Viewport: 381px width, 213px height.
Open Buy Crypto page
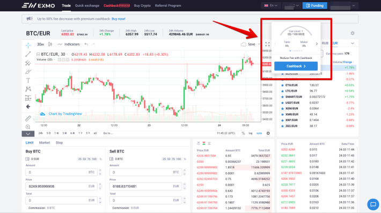click(x=142, y=5)
